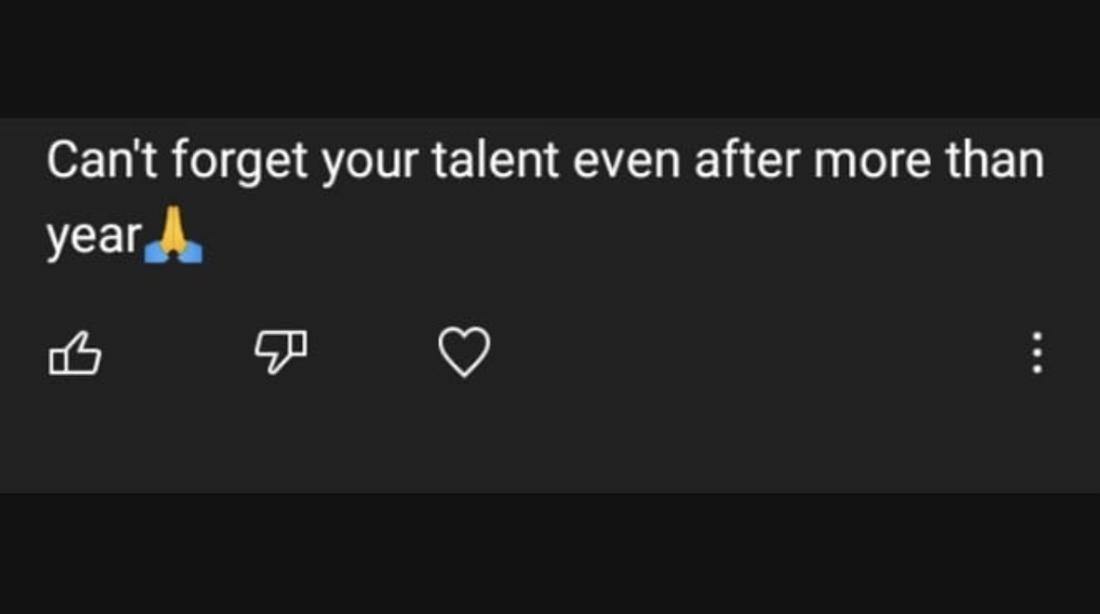The width and height of the screenshot is (1100, 614).
Task: Click the word "year" before the emoji
Action: pos(94,237)
